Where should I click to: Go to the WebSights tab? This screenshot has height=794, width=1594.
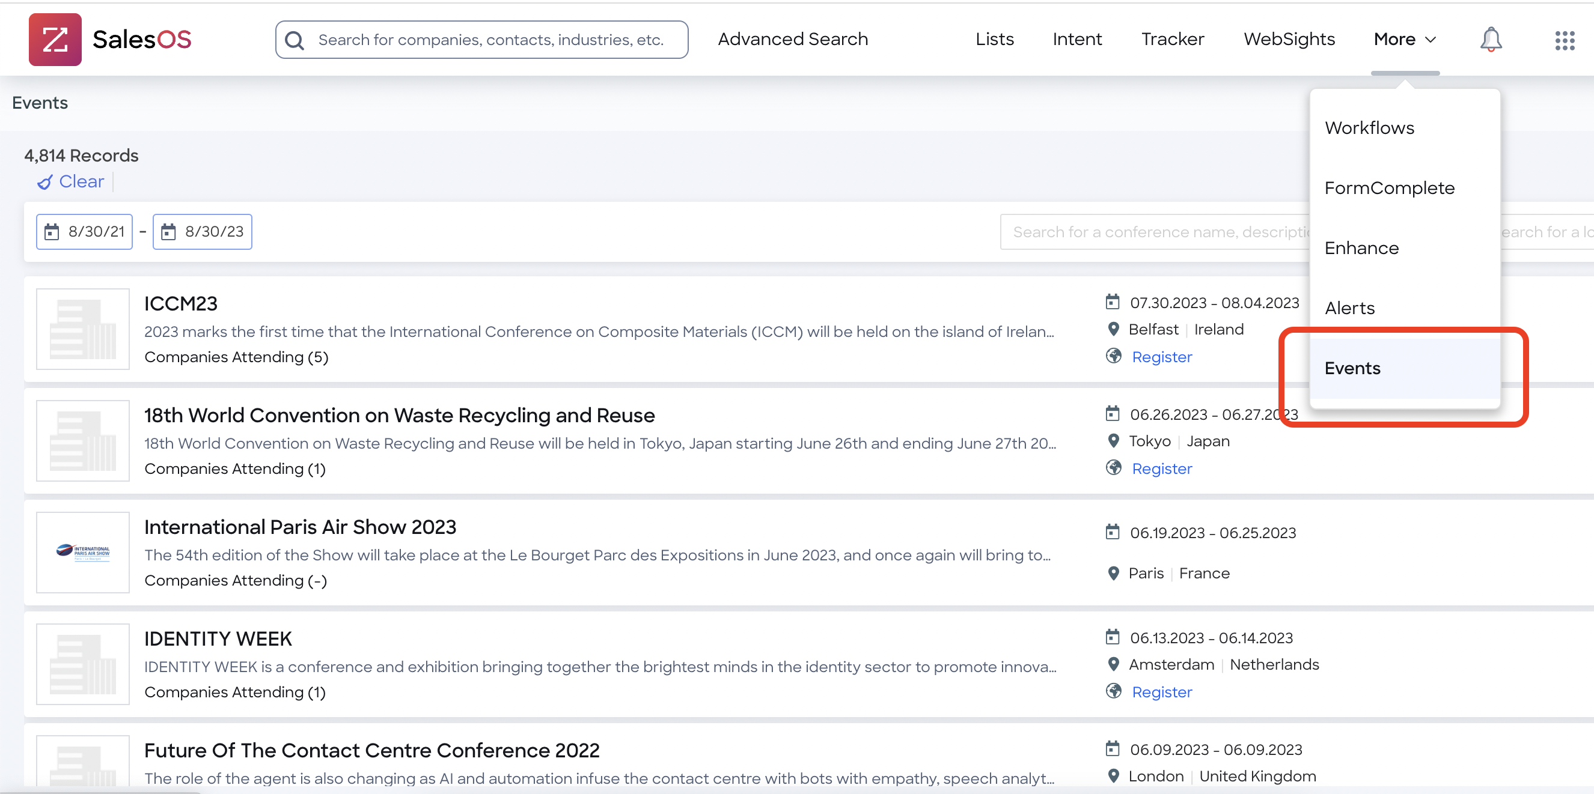coord(1289,40)
